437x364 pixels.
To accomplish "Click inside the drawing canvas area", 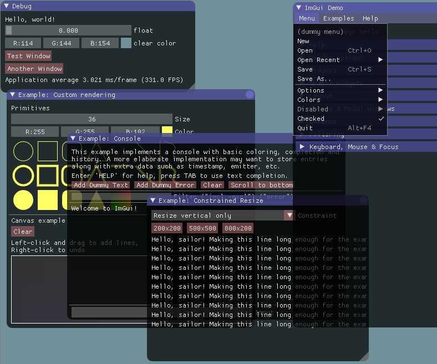I will click(x=39, y=289).
